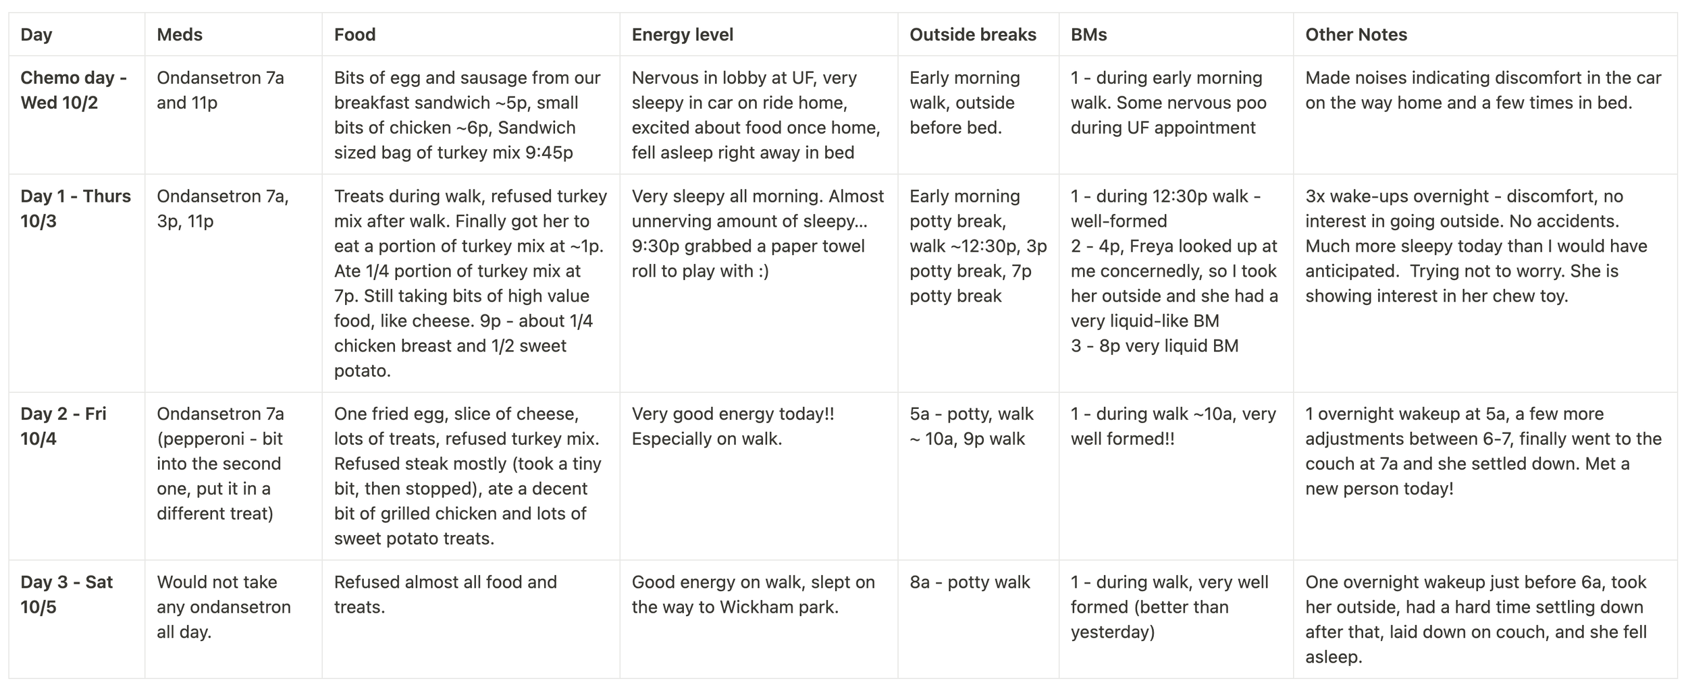Image resolution: width=1688 pixels, height=689 pixels.
Task: Select the Chemo day - Wed 10/2 cell
Action: [77, 115]
